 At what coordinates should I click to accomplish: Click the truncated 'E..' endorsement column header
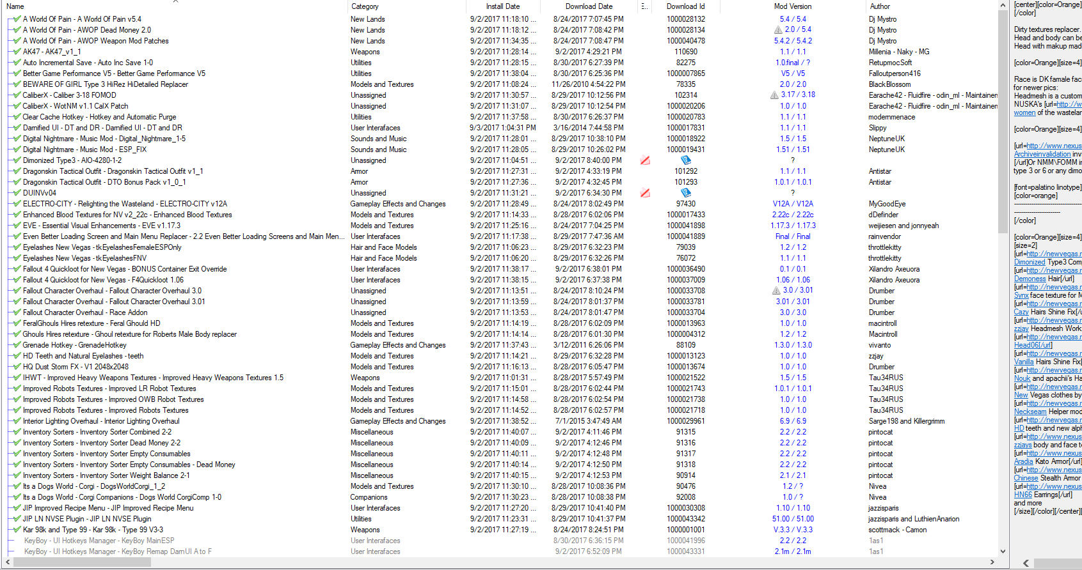tap(644, 6)
